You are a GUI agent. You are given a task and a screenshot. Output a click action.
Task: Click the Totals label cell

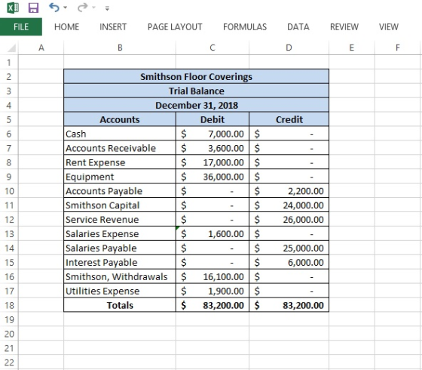pyautogui.click(x=120, y=305)
